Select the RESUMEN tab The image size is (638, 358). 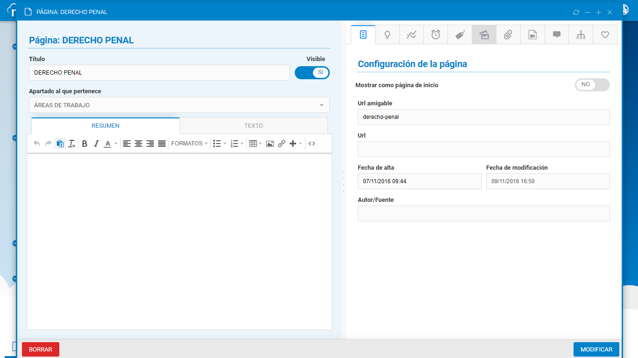click(106, 126)
